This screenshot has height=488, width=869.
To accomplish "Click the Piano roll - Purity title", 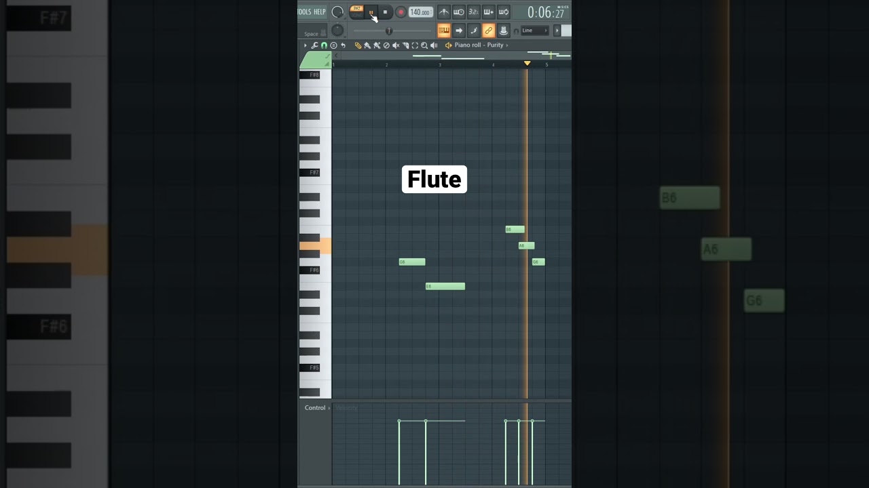I will pyautogui.click(x=479, y=45).
